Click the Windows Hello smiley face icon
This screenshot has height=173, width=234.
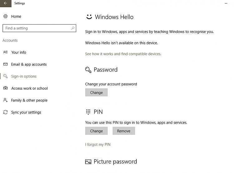tap(89, 17)
